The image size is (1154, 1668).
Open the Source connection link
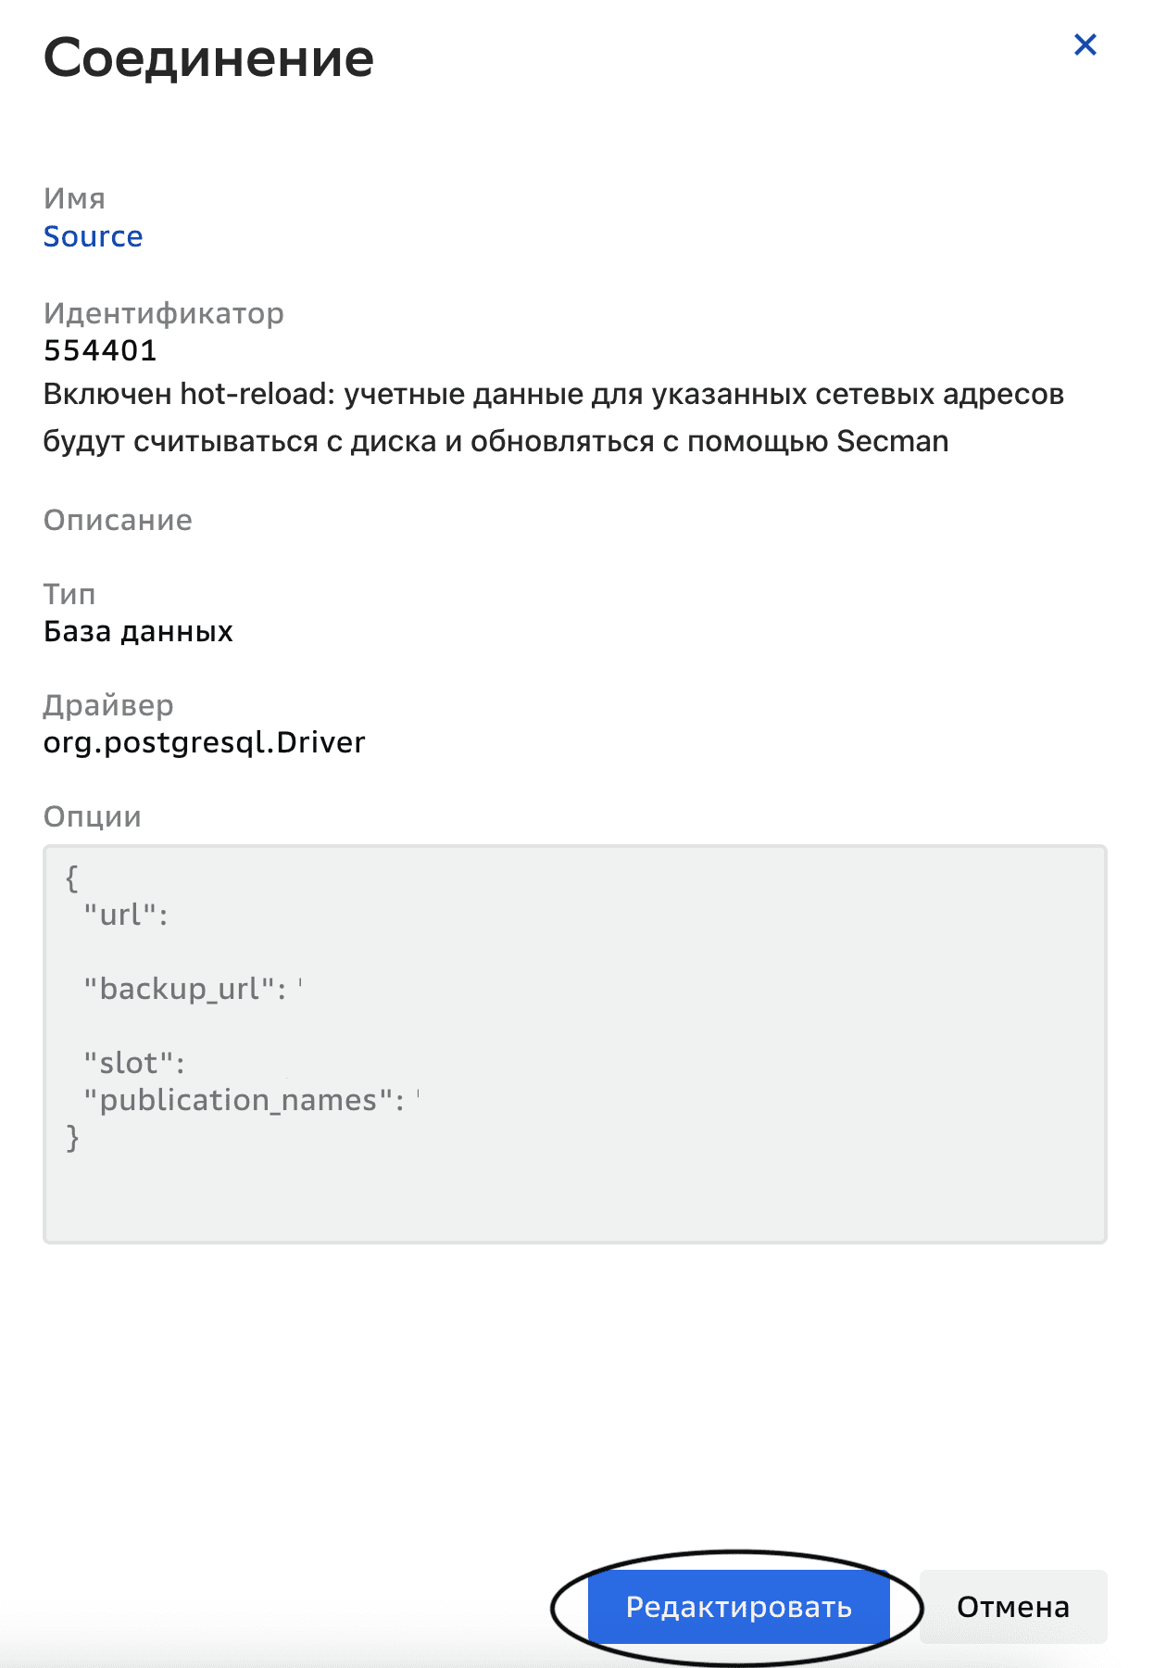coord(93,236)
